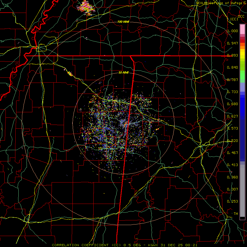Select the 0.947 legend value
The image size is (247, 247).
(232, 43)
